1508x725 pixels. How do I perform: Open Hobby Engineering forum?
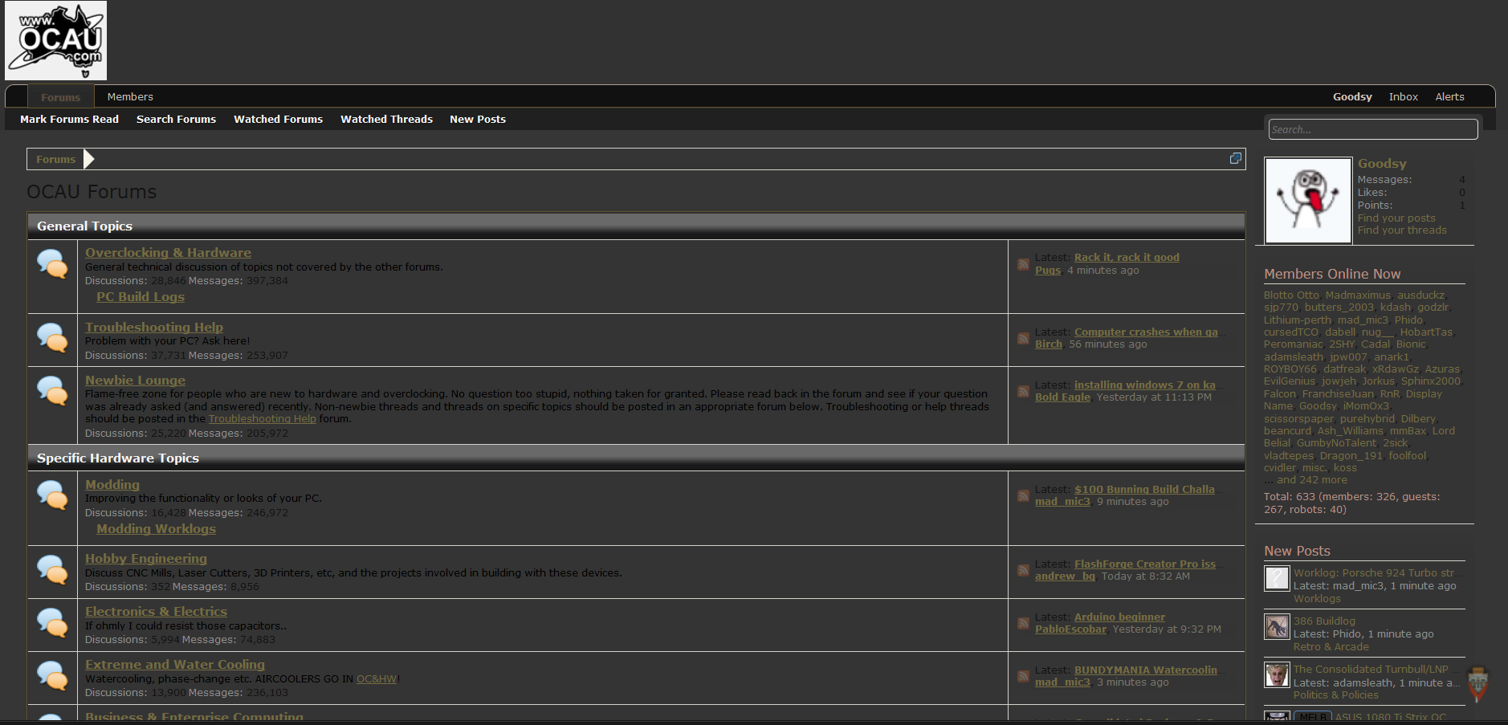pyautogui.click(x=146, y=559)
